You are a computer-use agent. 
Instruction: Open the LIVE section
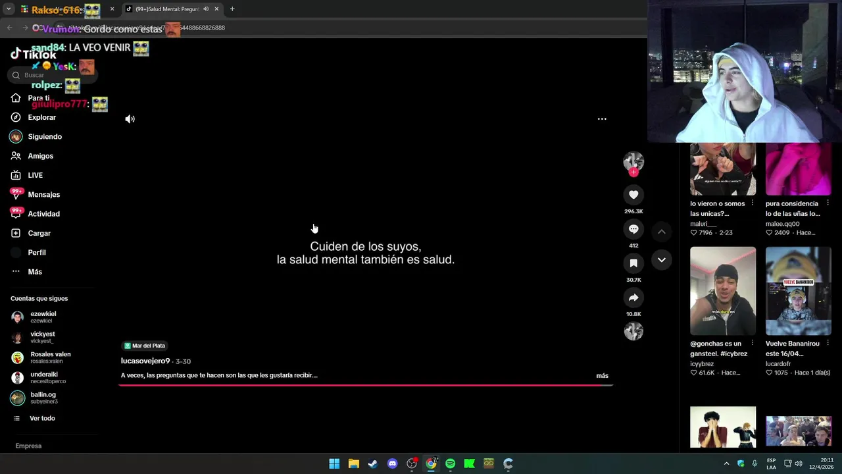tap(26, 175)
